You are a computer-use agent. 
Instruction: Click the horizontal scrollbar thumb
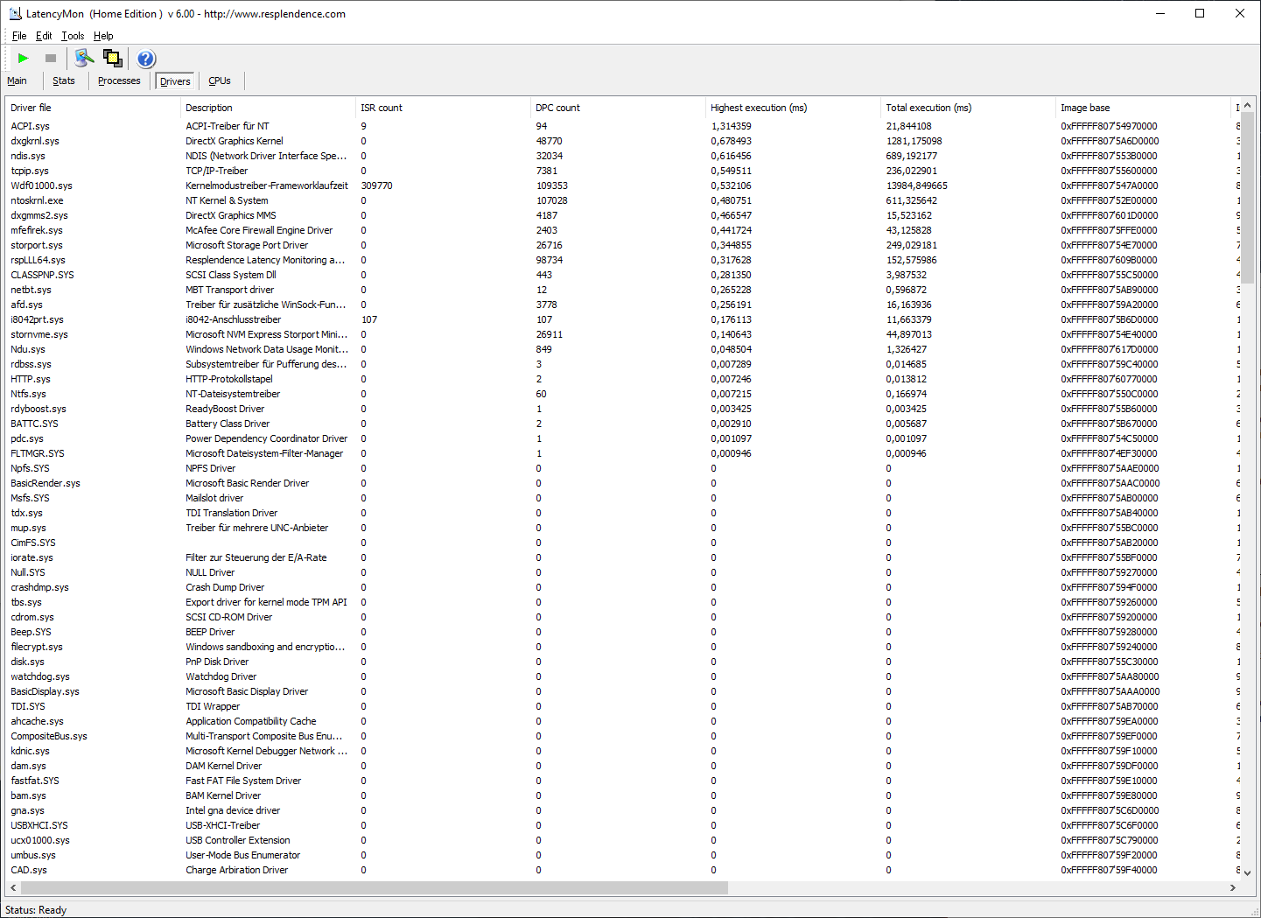click(375, 887)
